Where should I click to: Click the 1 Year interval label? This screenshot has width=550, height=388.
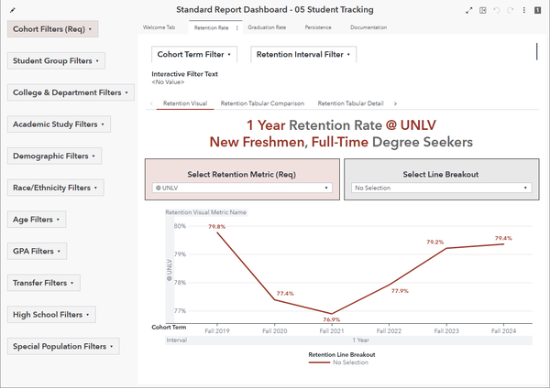360,340
